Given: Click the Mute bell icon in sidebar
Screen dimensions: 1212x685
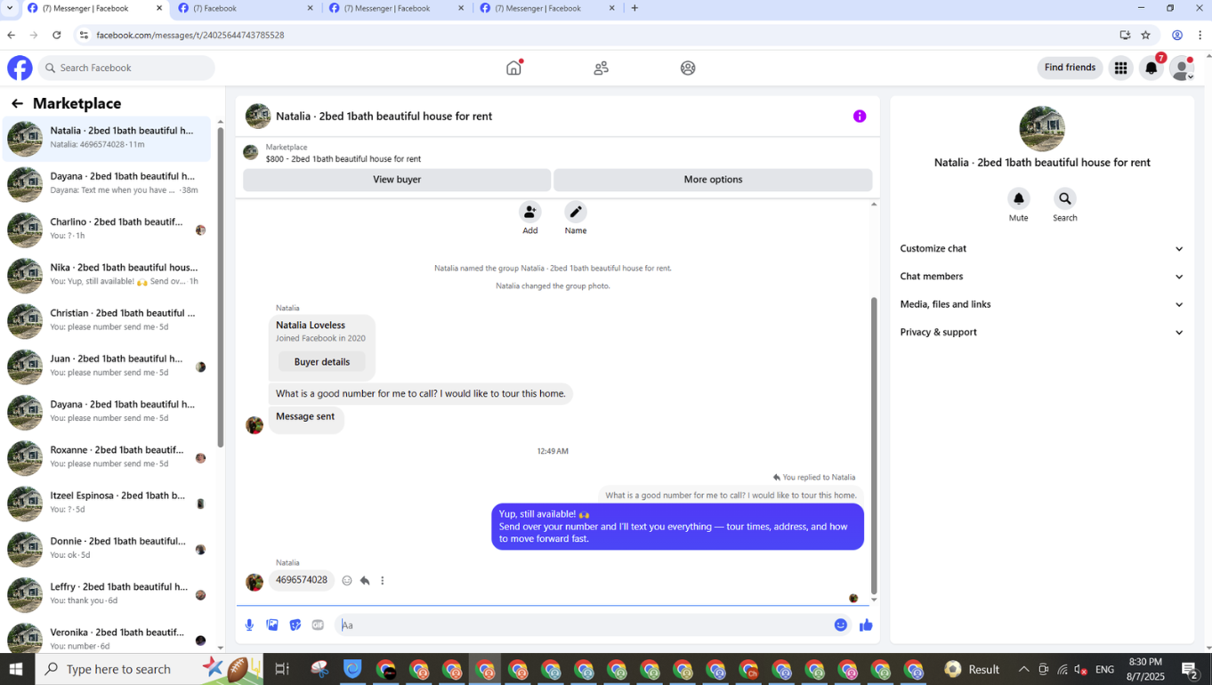Looking at the screenshot, I should click(1019, 198).
